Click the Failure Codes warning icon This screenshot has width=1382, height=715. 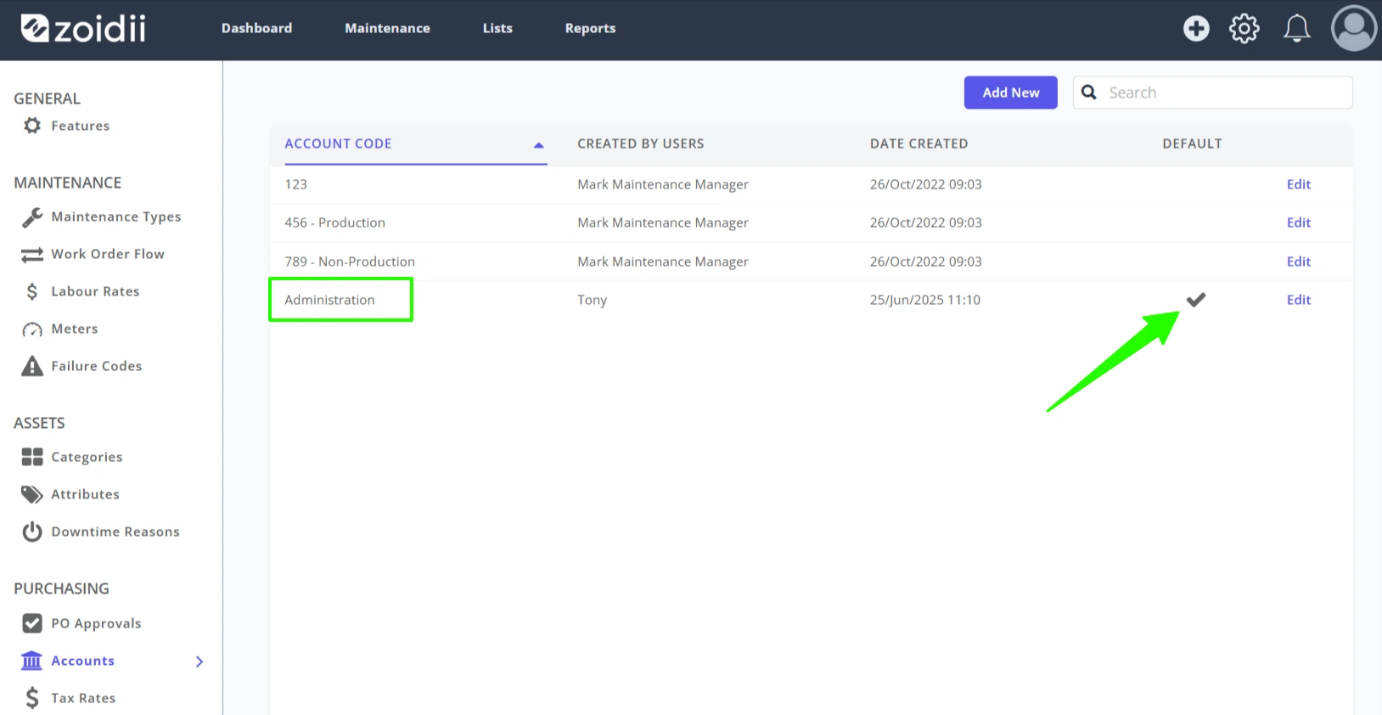click(x=32, y=366)
